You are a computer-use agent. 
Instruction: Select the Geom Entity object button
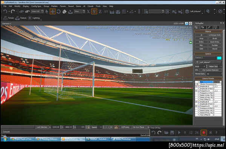click(x=215, y=42)
